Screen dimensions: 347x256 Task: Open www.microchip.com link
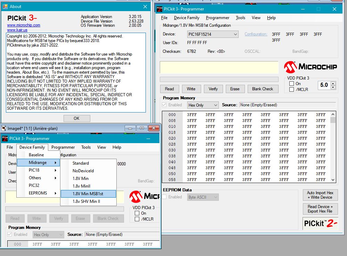point(24,25)
